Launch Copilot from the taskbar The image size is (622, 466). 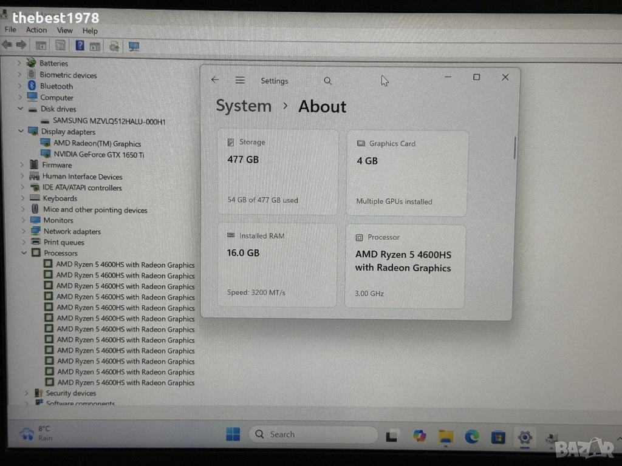click(419, 436)
